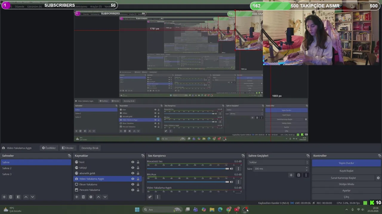Add a scene transition with the plus icon
Viewport: 382px width, 214px height.
point(291,175)
